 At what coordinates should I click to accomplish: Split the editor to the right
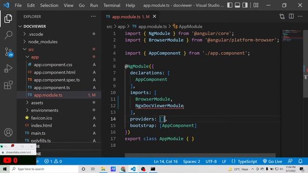pos(291,16)
